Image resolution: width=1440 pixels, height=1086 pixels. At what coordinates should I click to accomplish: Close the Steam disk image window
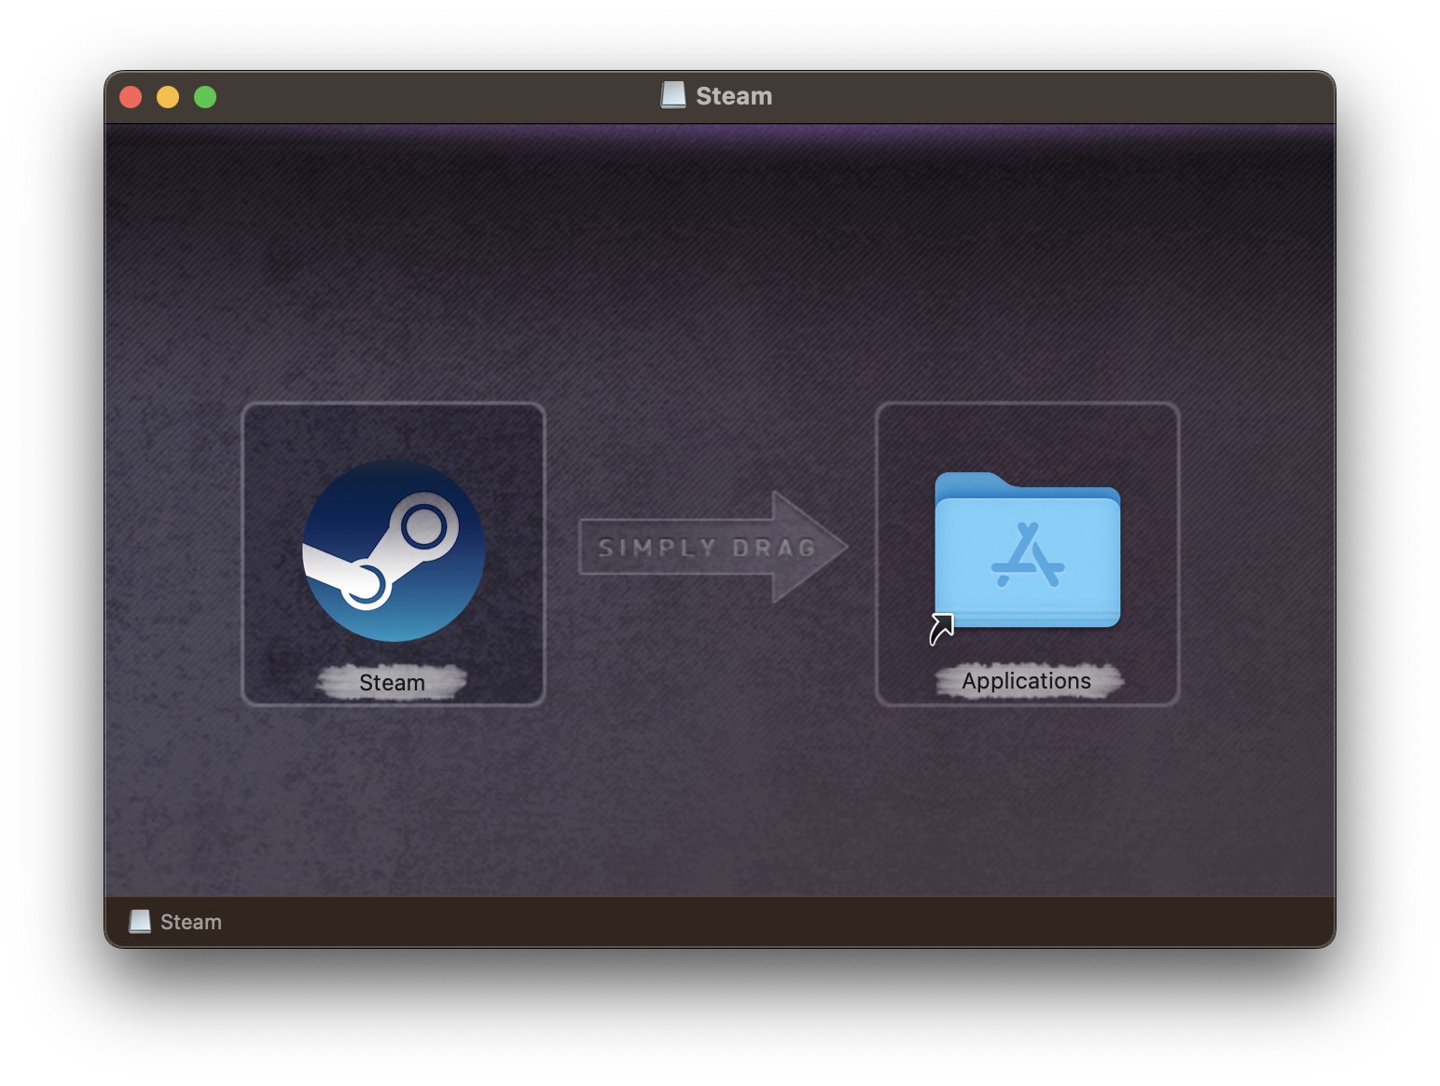[x=131, y=97]
